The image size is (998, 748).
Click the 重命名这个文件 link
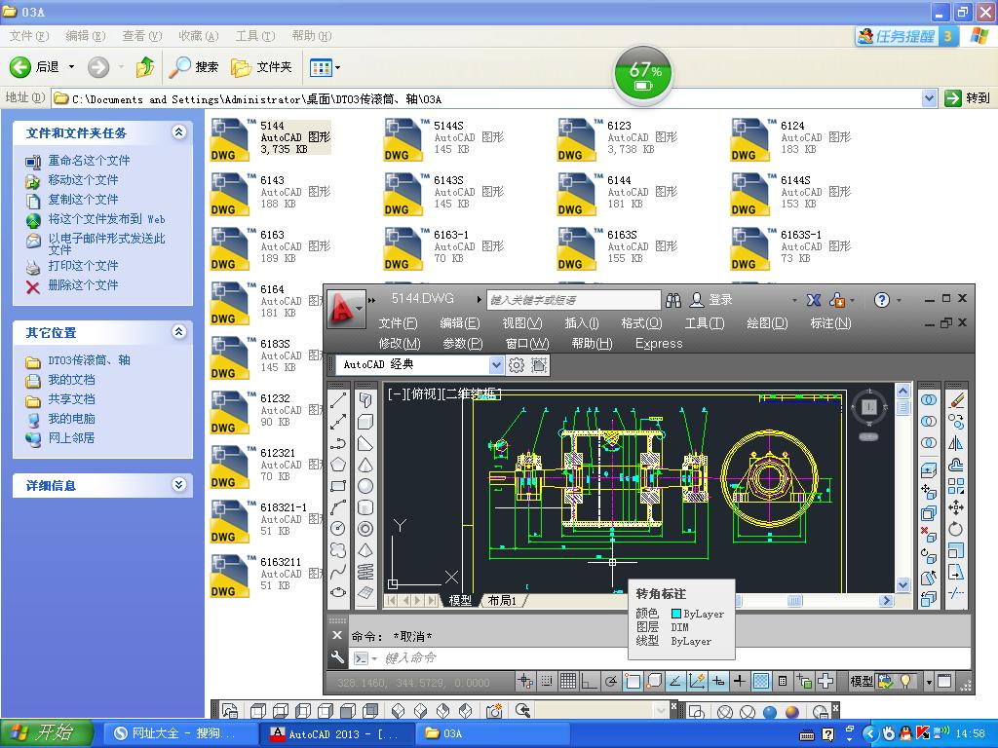tap(89, 161)
